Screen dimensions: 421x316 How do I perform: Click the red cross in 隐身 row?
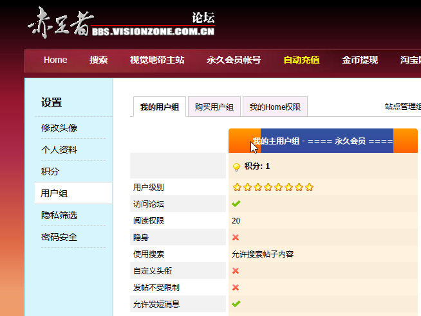[236, 237]
